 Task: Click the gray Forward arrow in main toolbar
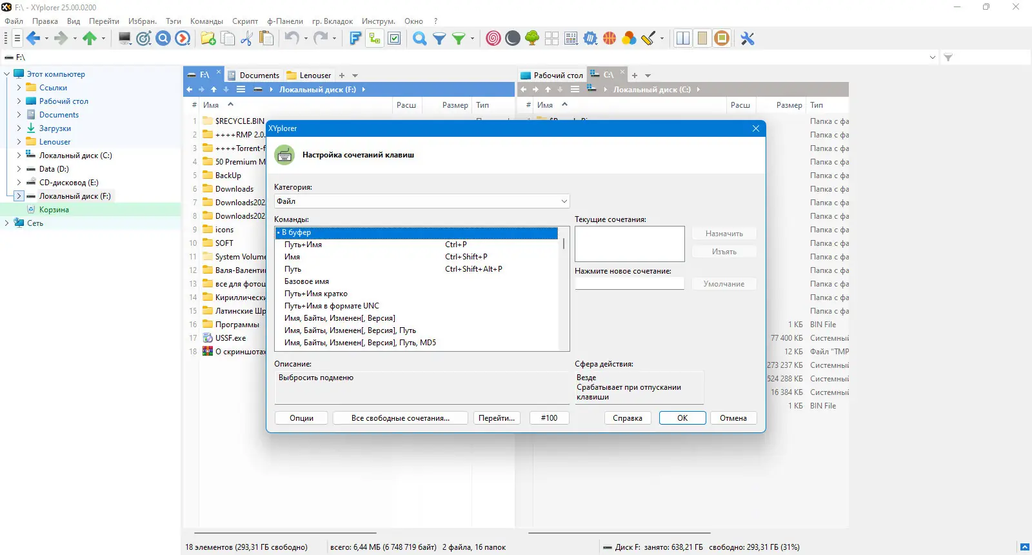tap(61, 39)
